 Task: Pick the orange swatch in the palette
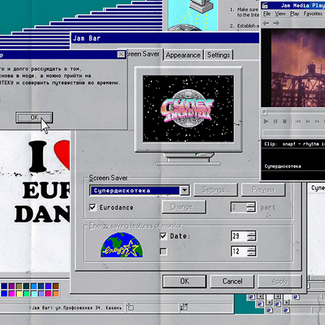56,294
